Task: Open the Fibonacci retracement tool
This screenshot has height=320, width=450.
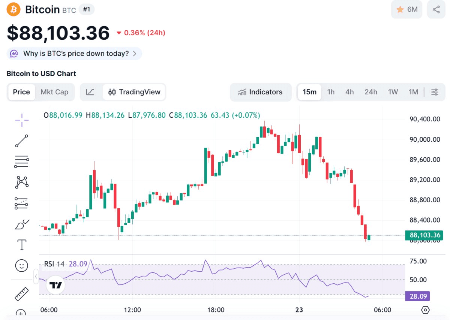Action: [x=22, y=161]
